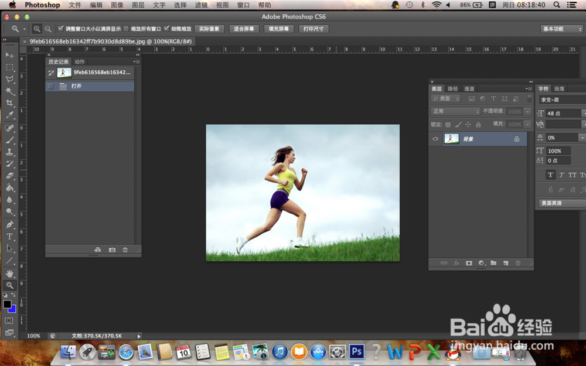586x366 pixels.
Task: Open the font family 隶变-简 dropdown
Action: (562, 100)
